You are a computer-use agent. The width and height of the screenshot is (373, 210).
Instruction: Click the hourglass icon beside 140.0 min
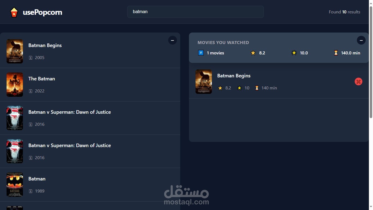(x=336, y=53)
